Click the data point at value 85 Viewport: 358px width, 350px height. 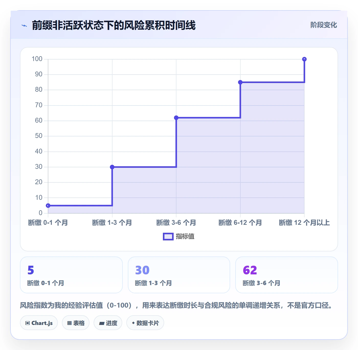click(240, 82)
